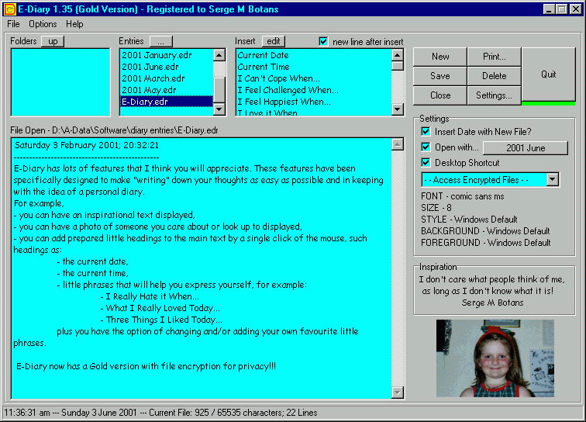Screen dimensions: 586x422
Task: Click the girl photo thumbnail
Action: [484, 358]
